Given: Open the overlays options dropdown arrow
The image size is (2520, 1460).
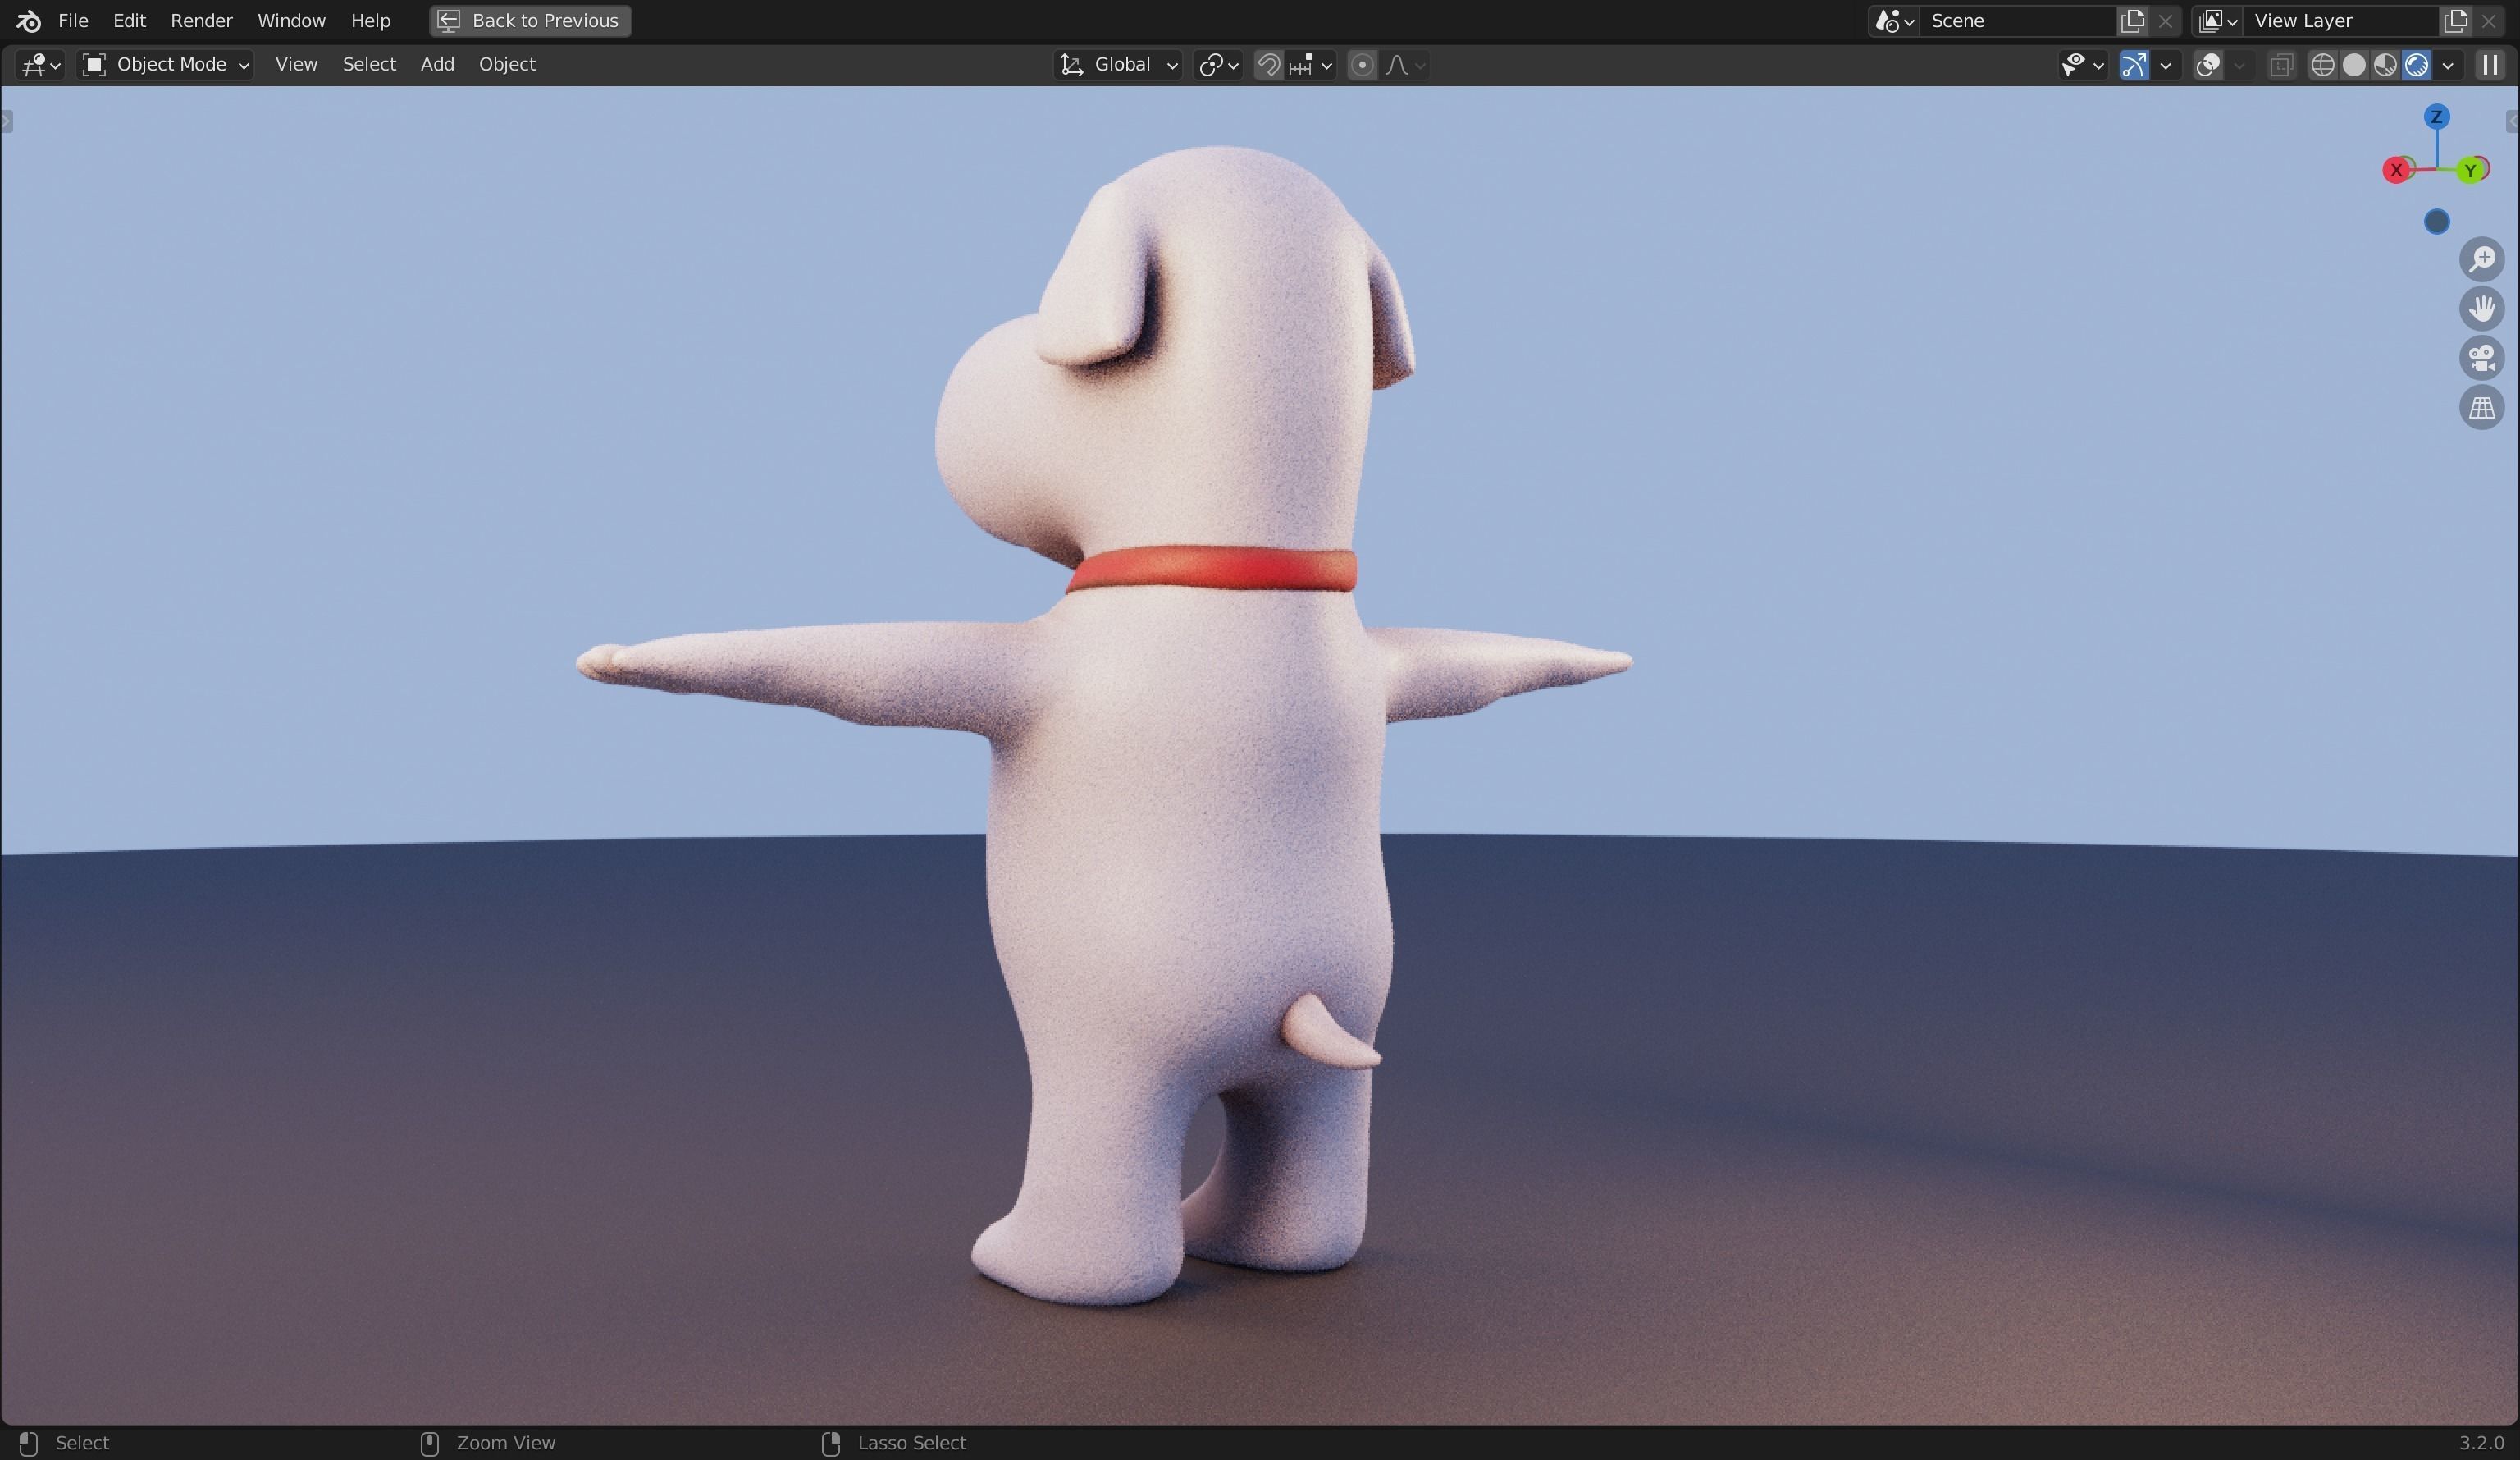Looking at the screenshot, I should [x=2240, y=65].
